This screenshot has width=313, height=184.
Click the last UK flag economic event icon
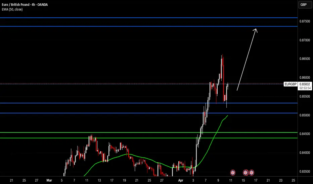tap(252, 173)
